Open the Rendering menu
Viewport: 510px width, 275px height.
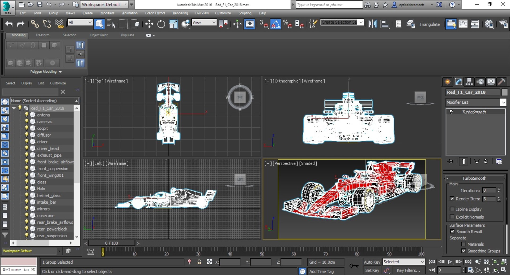pyautogui.click(x=180, y=13)
